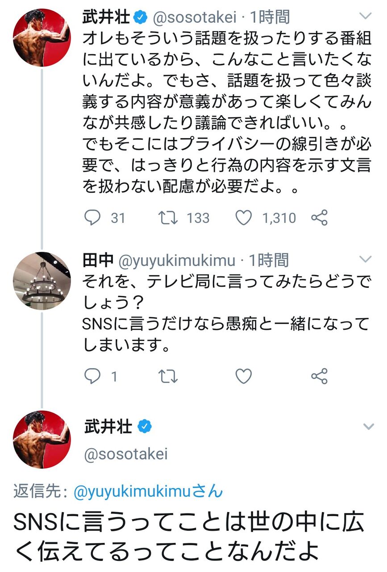Viewport: 387px width, 572px height.
Task: Click verified badge on bottom 武井壮 tweet
Action: click(144, 427)
